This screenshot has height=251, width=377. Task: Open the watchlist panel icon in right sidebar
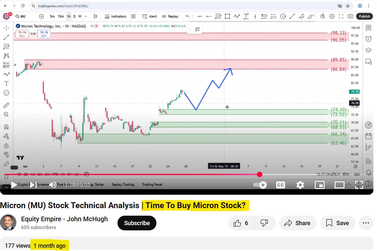click(x=368, y=28)
